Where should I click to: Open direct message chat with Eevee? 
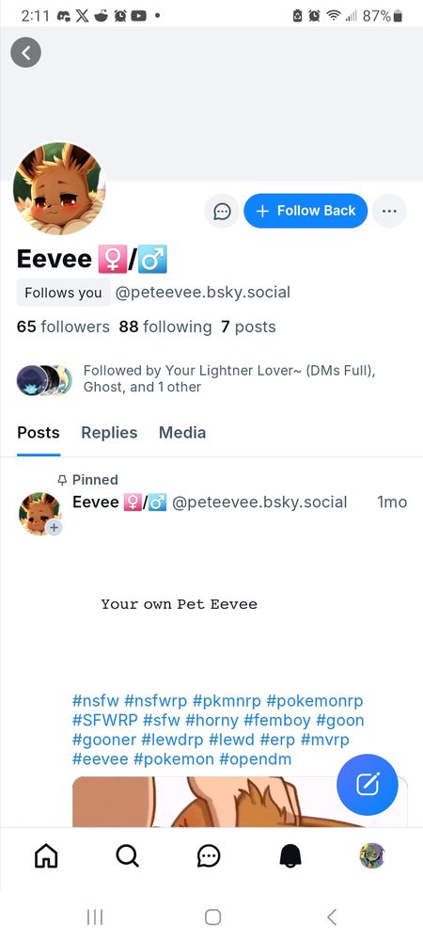(222, 211)
